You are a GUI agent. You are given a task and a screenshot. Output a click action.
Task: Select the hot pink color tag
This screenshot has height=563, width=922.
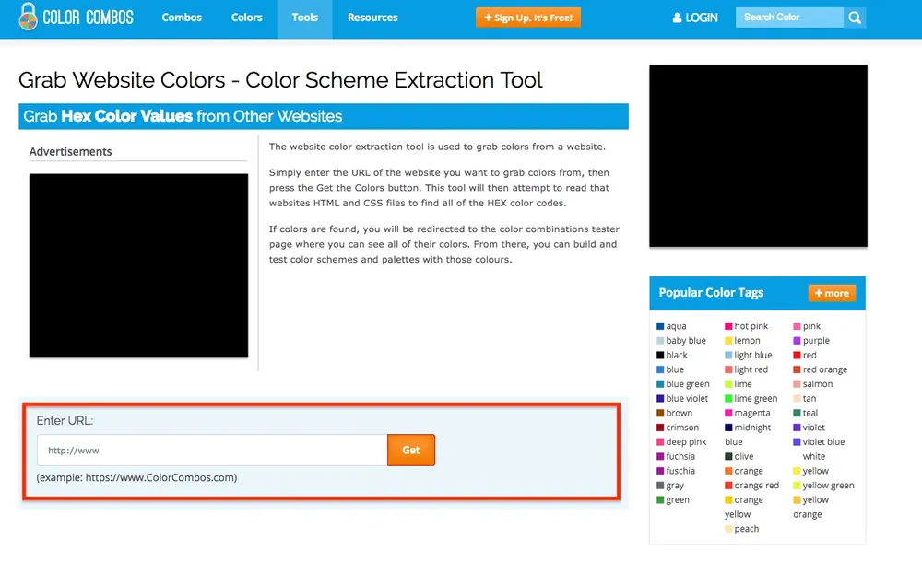click(x=746, y=326)
